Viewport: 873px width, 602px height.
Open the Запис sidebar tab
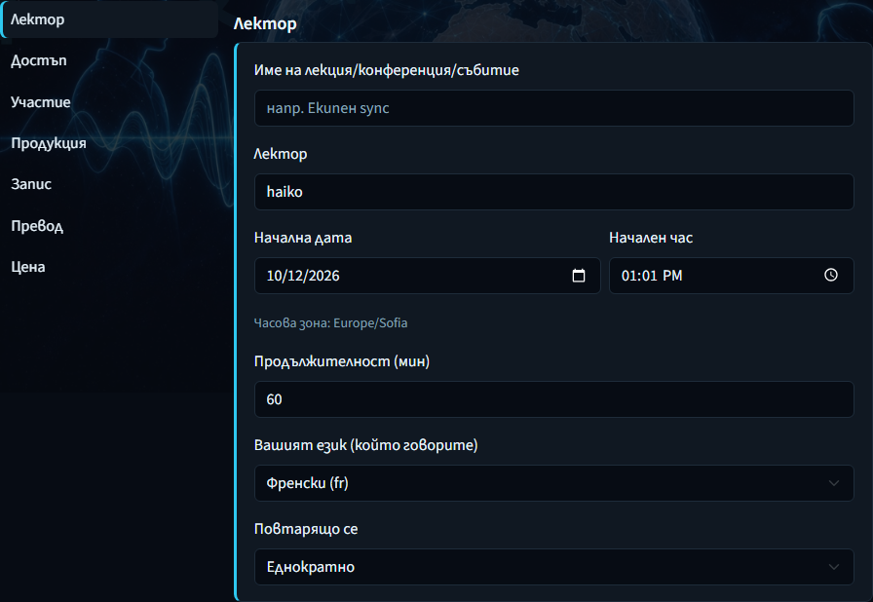pos(31,184)
